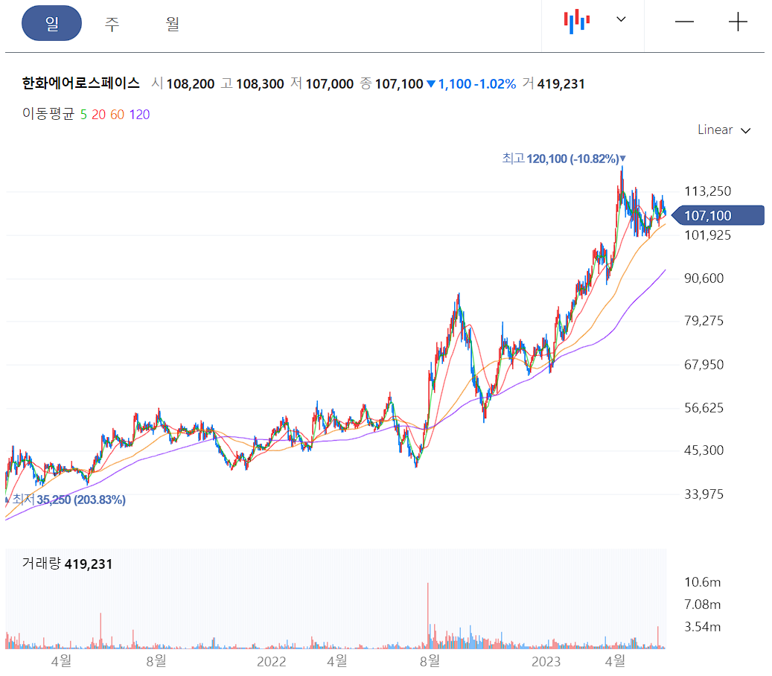Viewport: 772px width, 676px height.
Task: Open the chart type dropdown chevron
Action: pyautogui.click(x=622, y=19)
